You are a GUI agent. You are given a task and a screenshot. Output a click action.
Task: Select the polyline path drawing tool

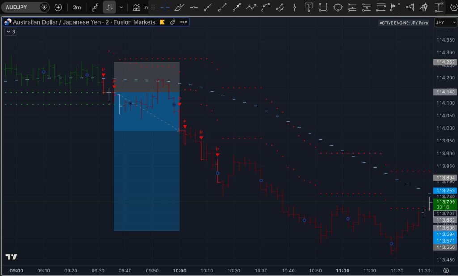click(x=251, y=7)
